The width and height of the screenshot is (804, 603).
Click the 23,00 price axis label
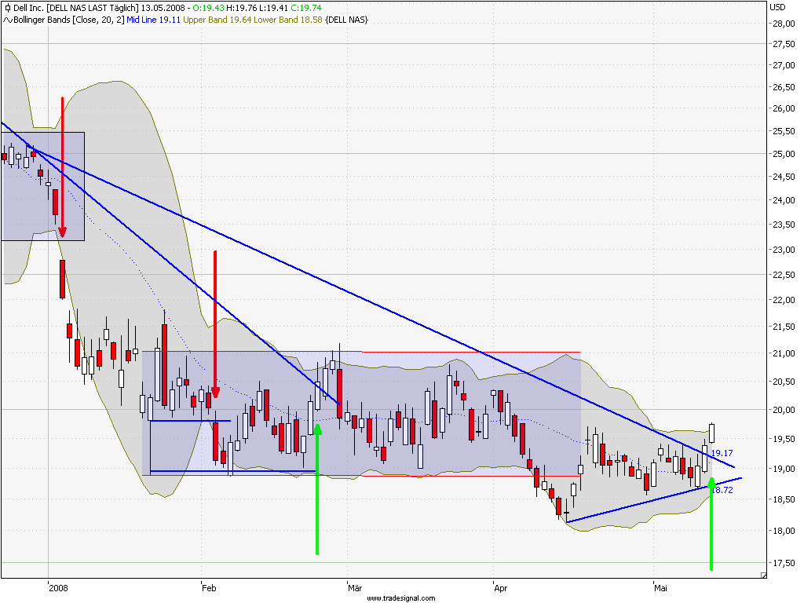coord(784,250)
